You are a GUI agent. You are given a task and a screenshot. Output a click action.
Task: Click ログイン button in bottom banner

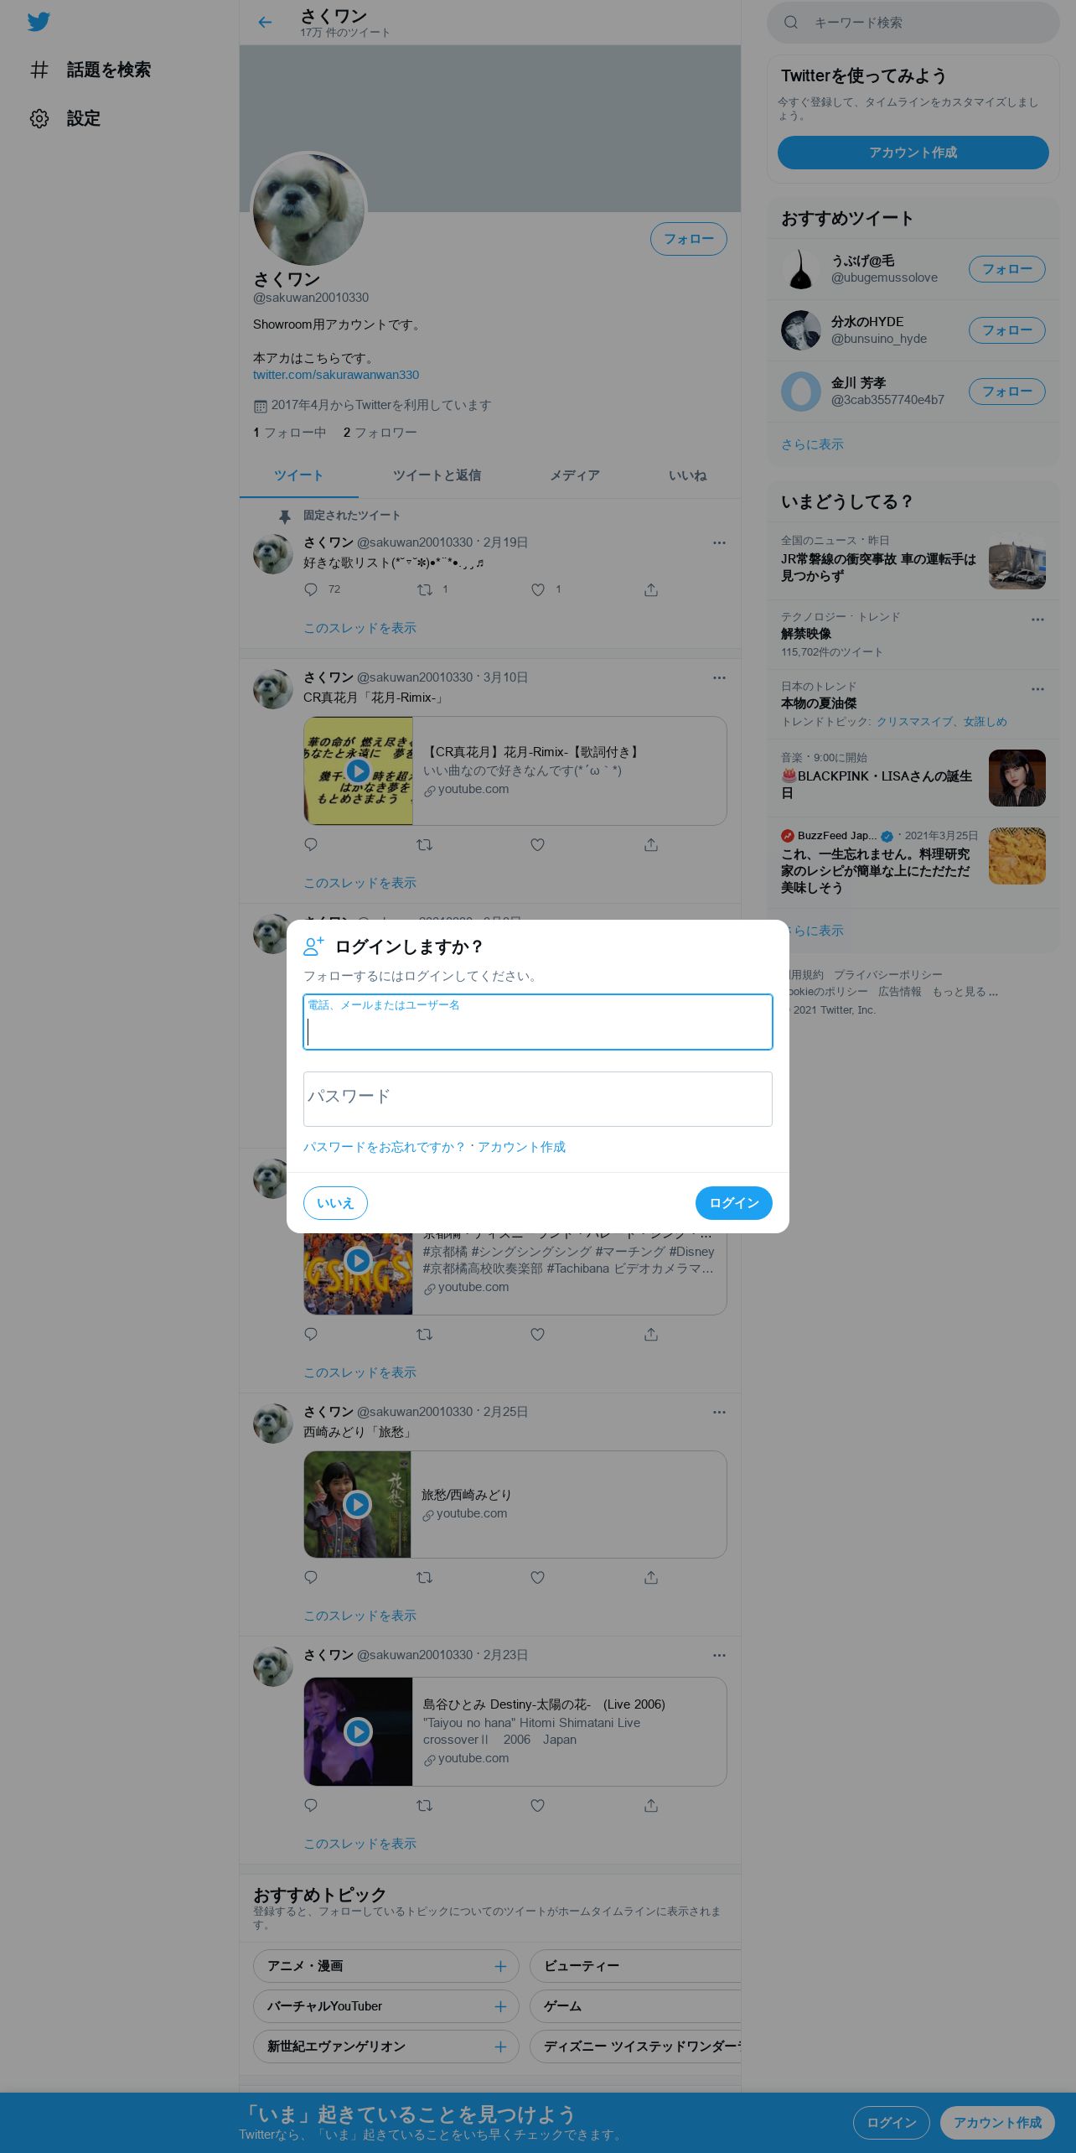pos(891,2123)
